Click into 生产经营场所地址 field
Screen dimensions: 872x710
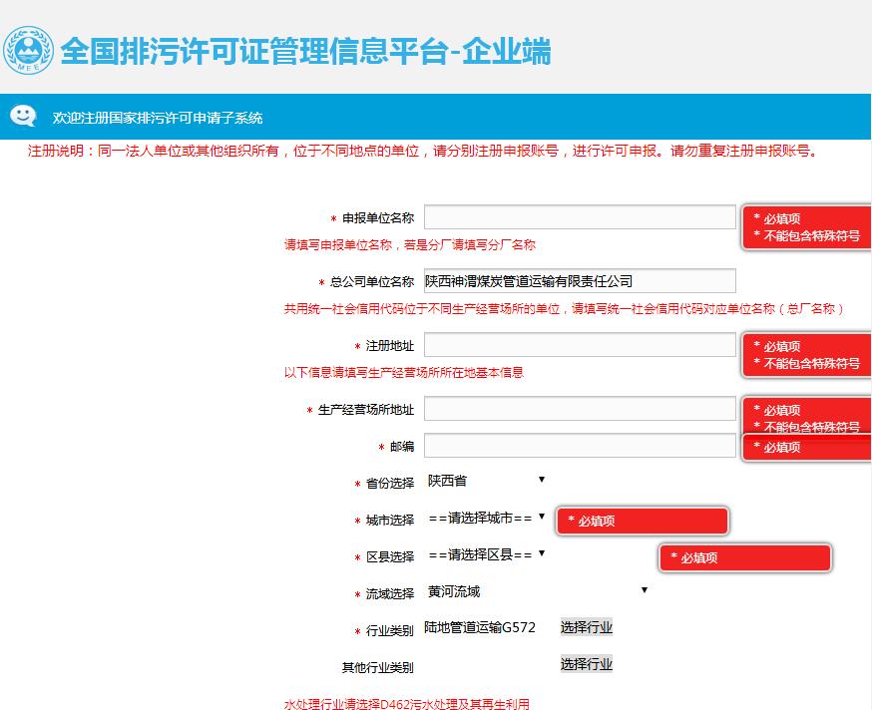pyautogui.click(x=580, y=409)
